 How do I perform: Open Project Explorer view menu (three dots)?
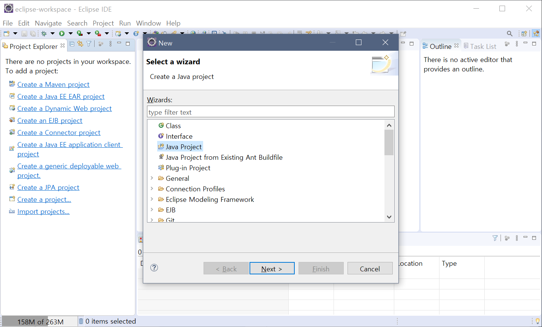(x=110, y=44)
